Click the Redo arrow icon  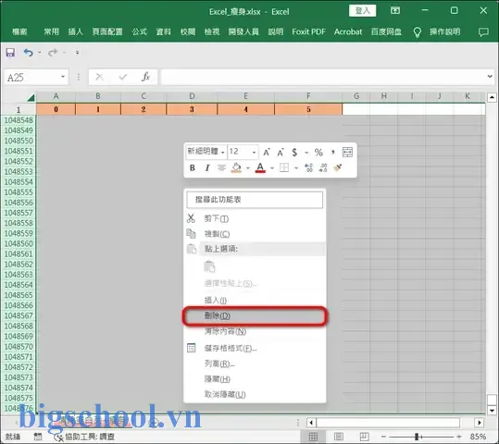tap(53, 53)
